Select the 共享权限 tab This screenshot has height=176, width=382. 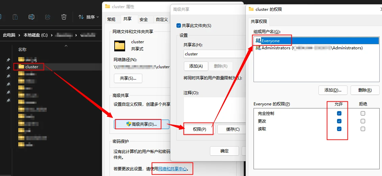pos(259,21)
